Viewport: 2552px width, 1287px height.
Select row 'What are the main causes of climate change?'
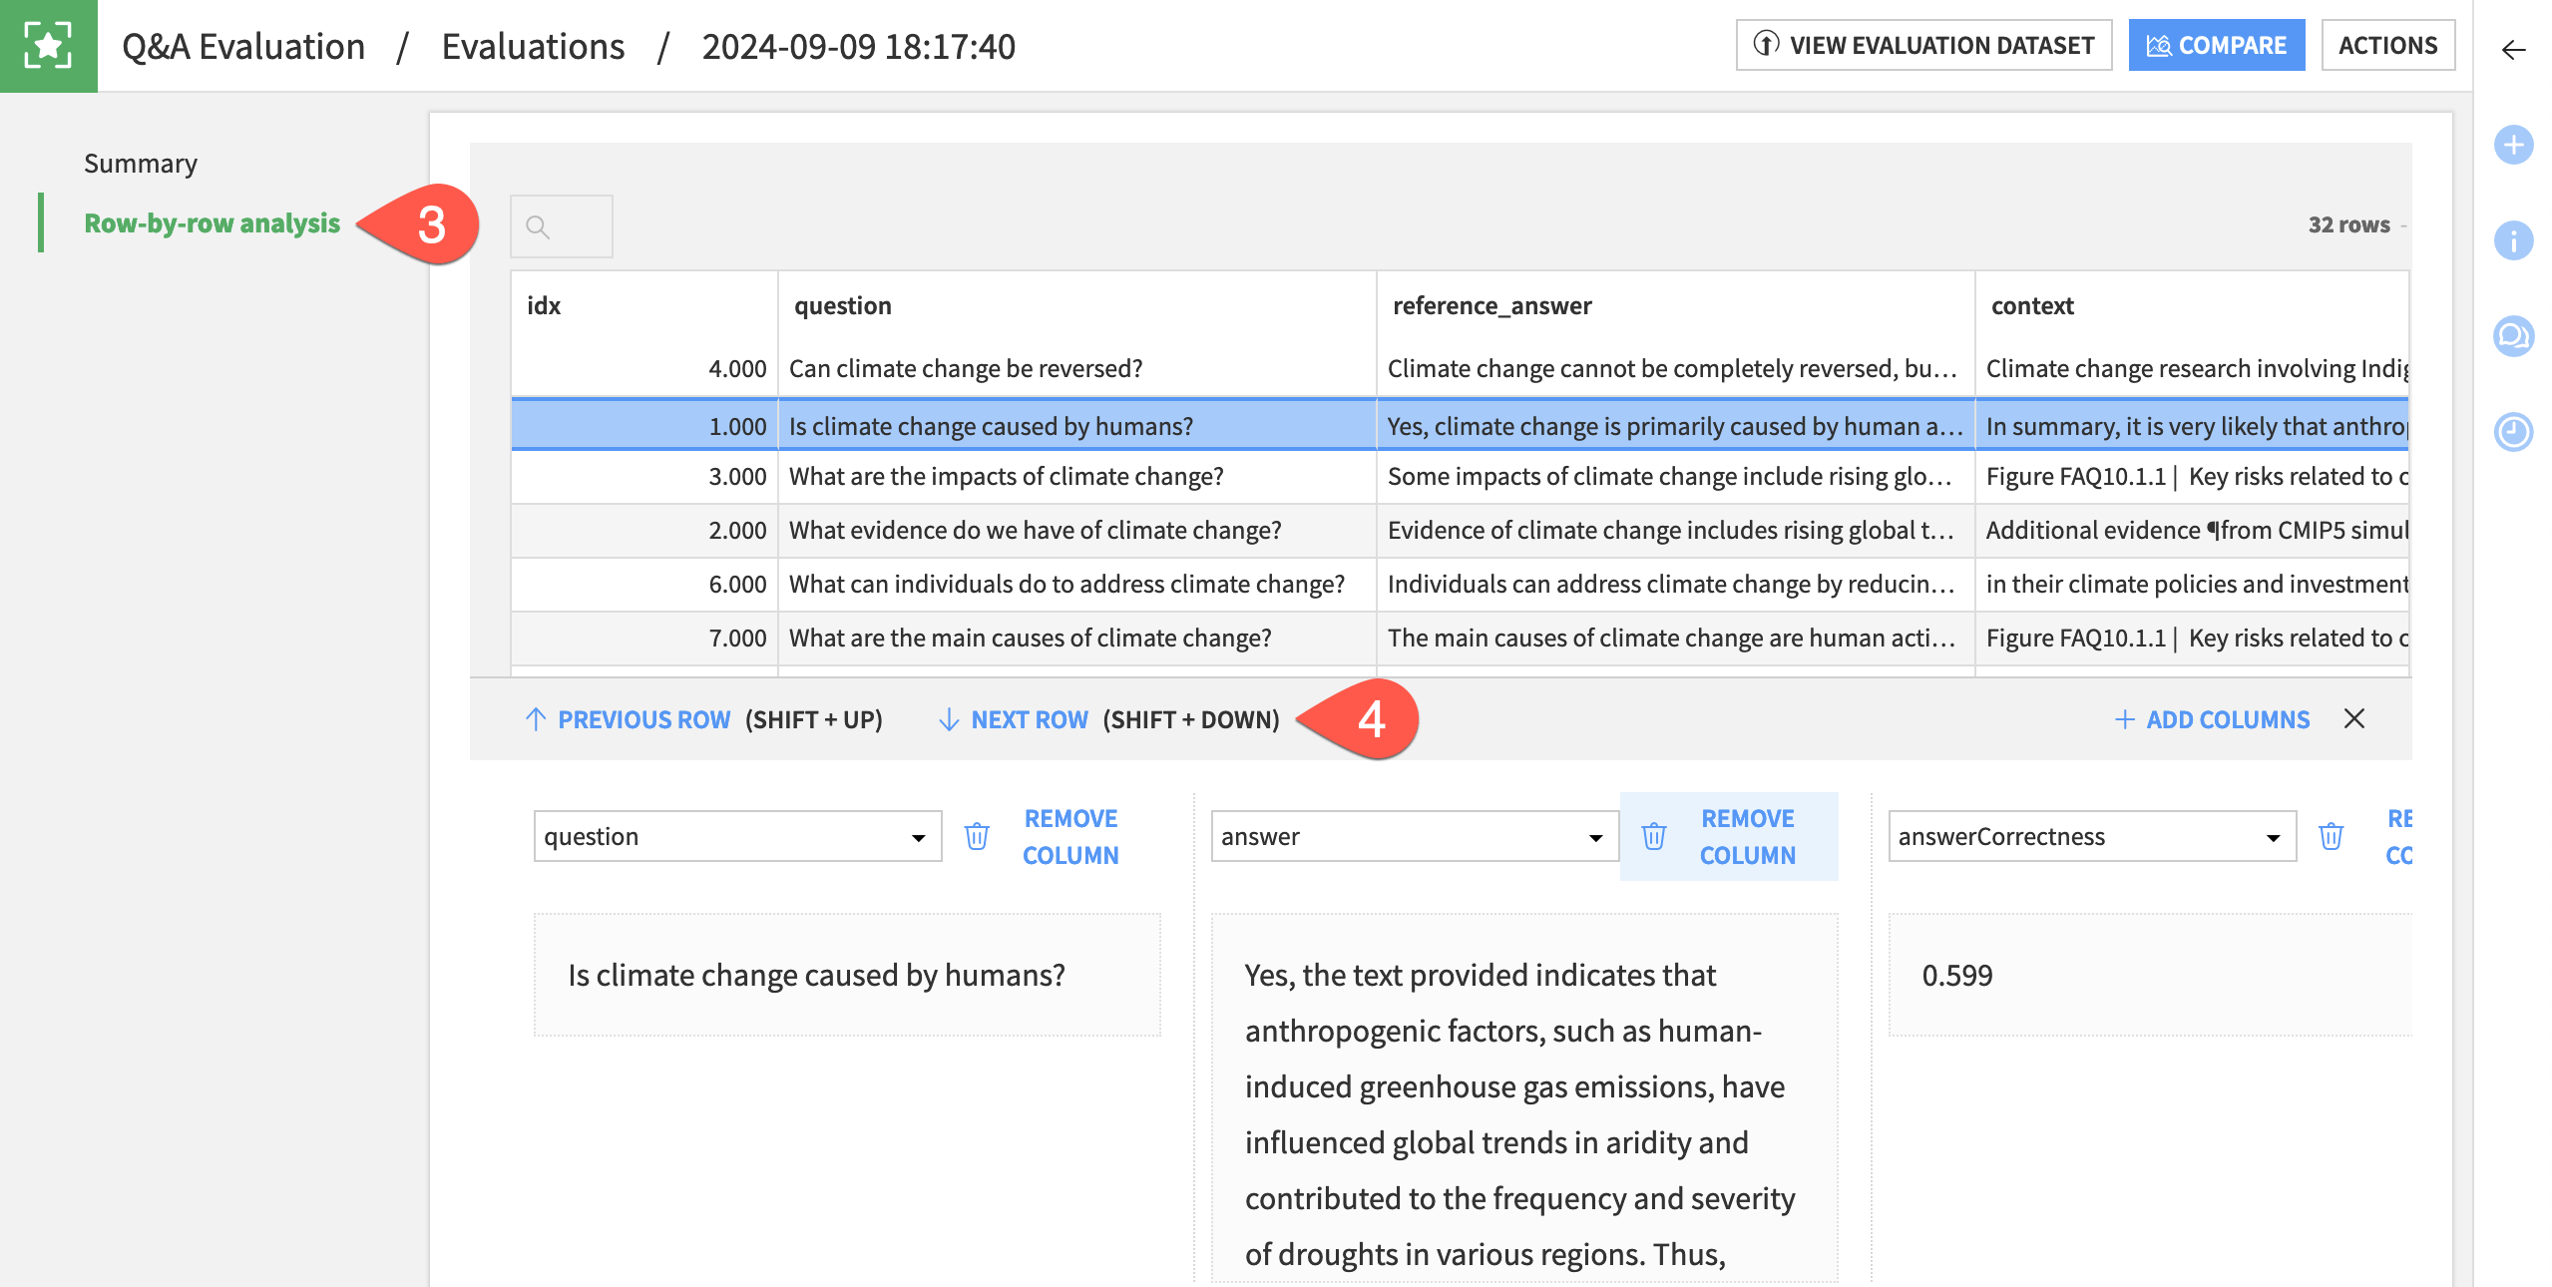pyautogui.click(x=1461, y=638)
